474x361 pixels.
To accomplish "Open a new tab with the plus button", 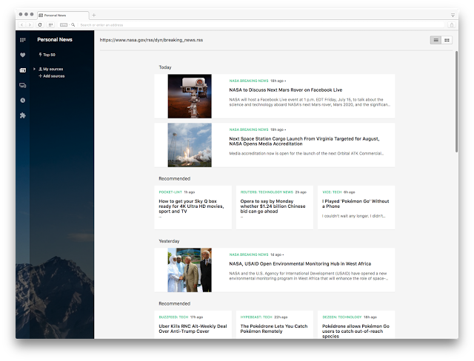I will [94, 15].
